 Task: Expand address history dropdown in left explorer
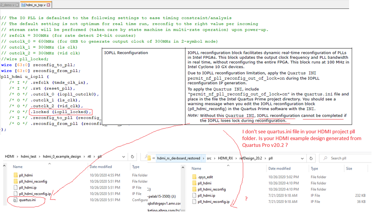point(124,156)
